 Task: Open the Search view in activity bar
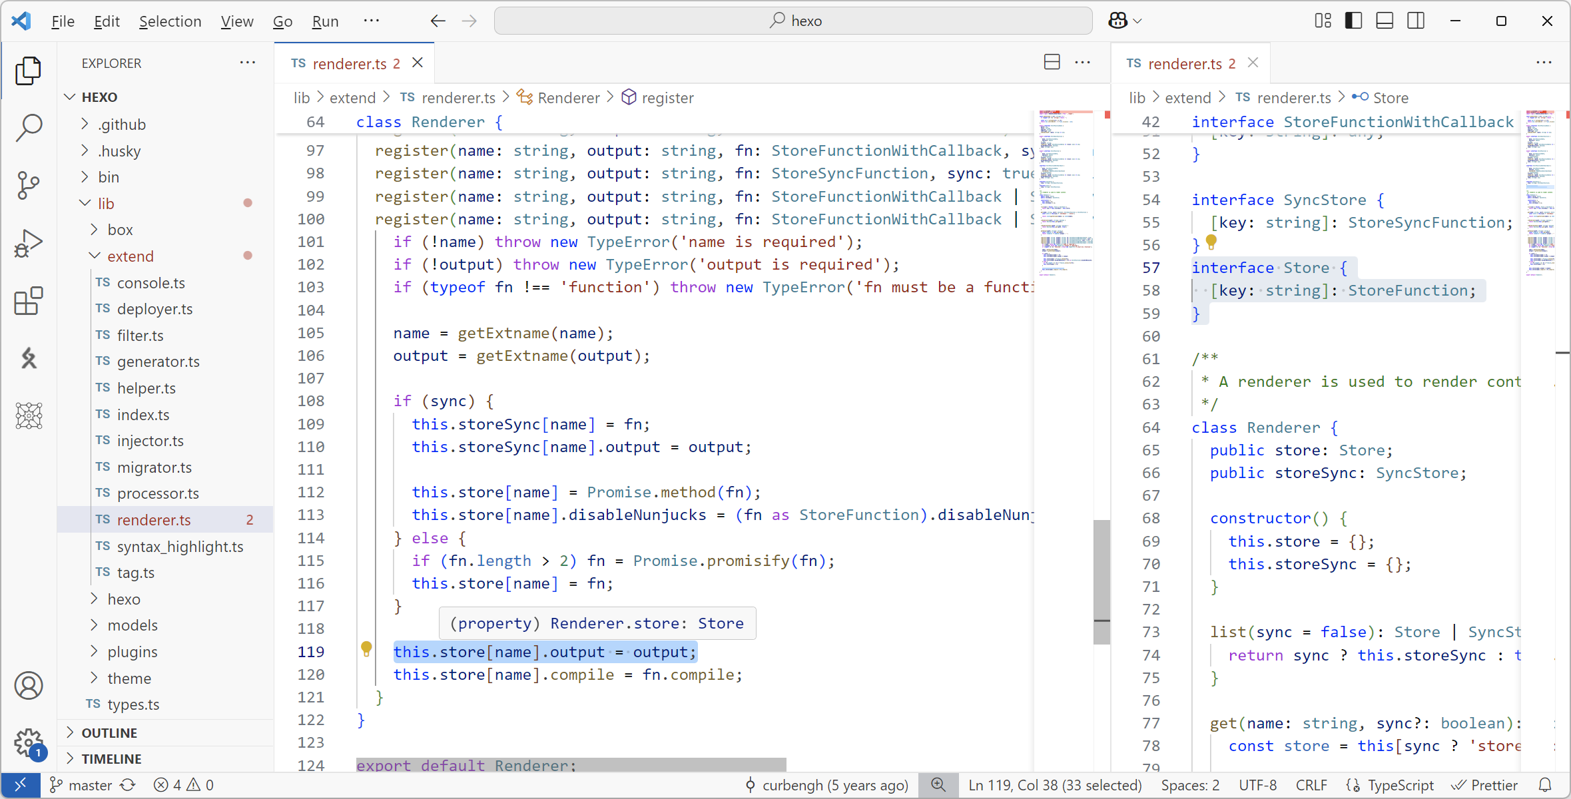(29, 127)
